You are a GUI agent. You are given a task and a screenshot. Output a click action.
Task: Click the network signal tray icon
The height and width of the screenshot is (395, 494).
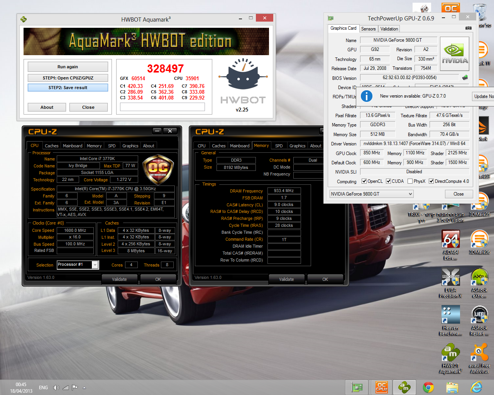66,388
